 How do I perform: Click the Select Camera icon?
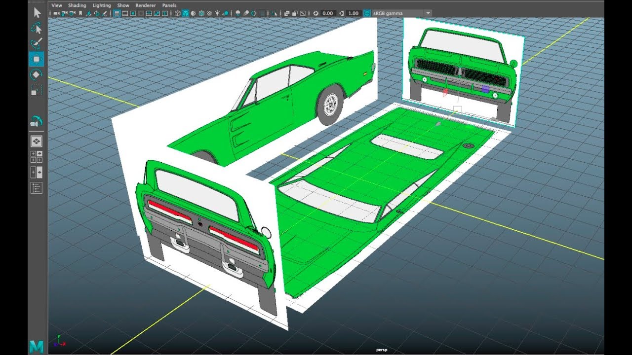pos(56,13)
